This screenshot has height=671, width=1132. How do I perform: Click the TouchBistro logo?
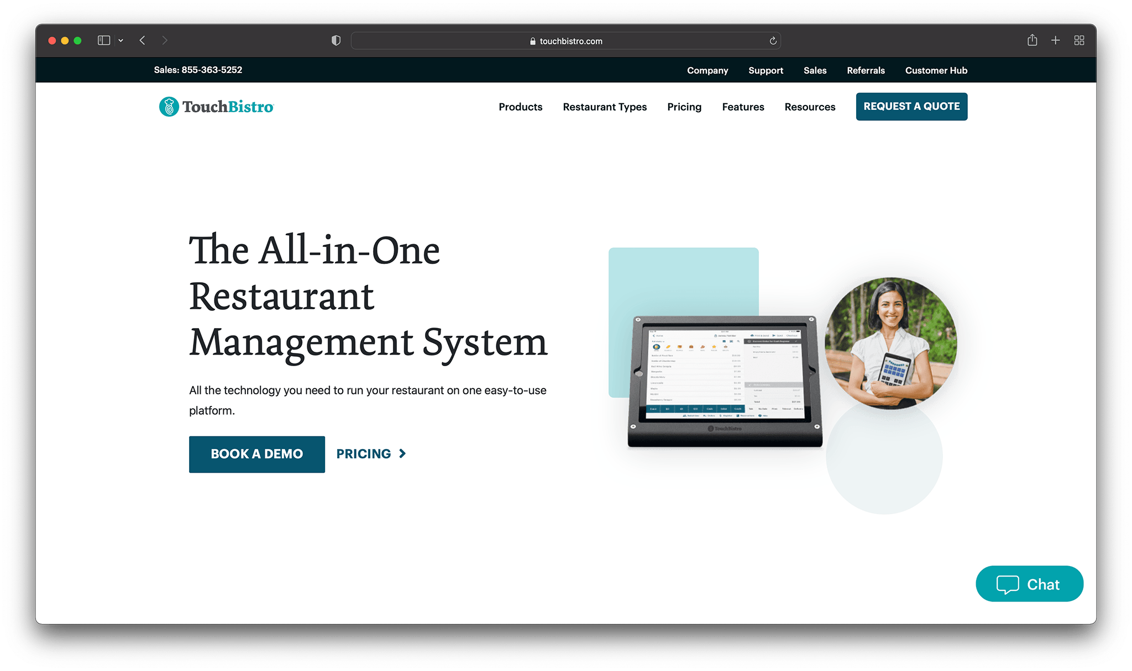tap(216, 107)
